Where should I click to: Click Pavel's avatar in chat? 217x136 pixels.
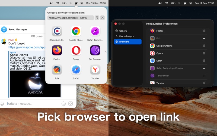click(x=4, y=42)
